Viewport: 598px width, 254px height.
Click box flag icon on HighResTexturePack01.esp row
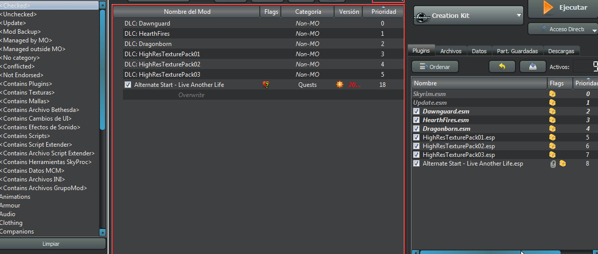coord(552,137)
